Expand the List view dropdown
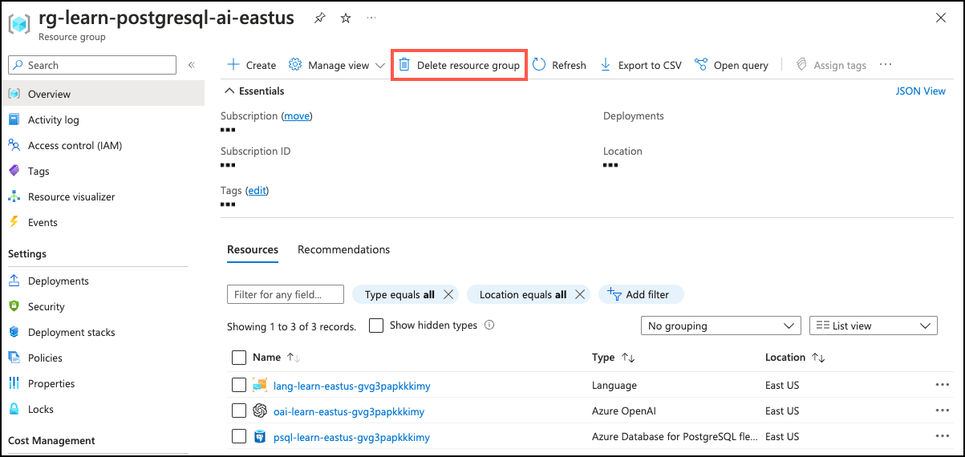965x457 pixels. coord(873,326)
